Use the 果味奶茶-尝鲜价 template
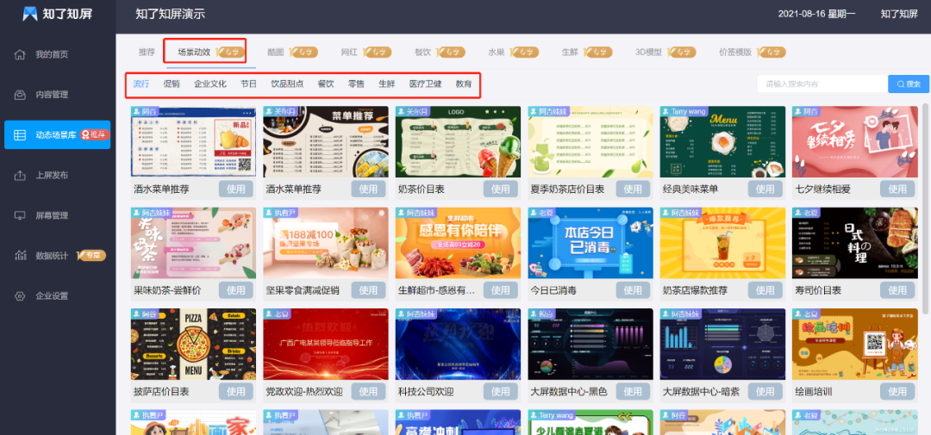The height and width of the screenshot is (435, 931). pyautogui.click(x=236, y=290)
